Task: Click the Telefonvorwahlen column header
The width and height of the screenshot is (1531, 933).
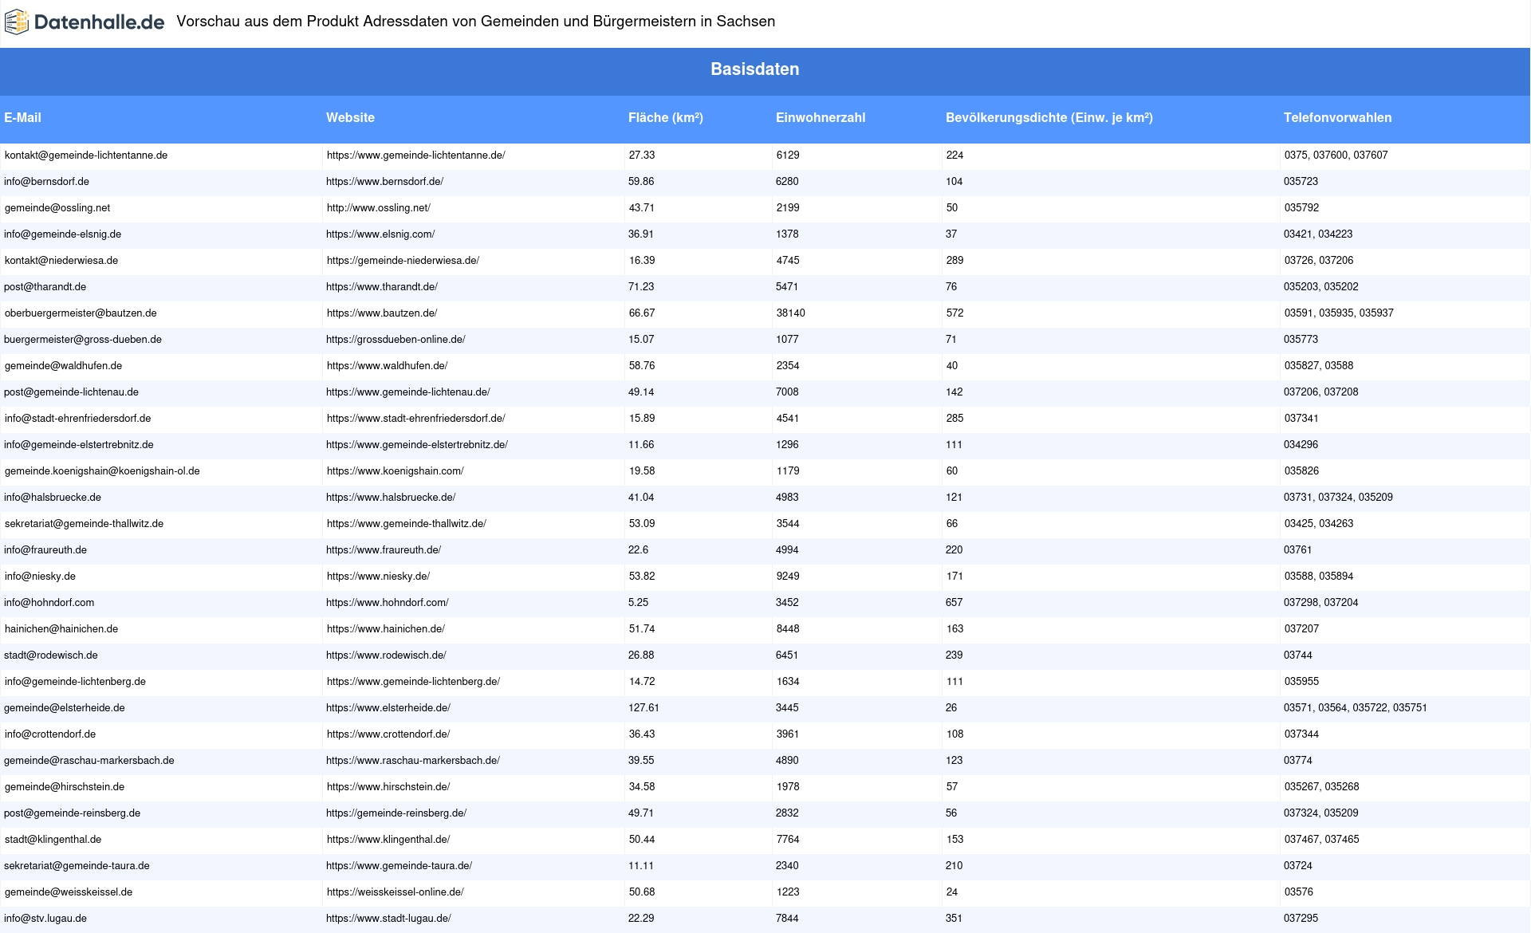Action: [1337, 118]
